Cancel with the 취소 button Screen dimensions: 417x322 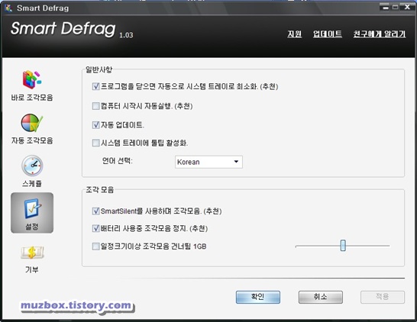tap(321, 297)
